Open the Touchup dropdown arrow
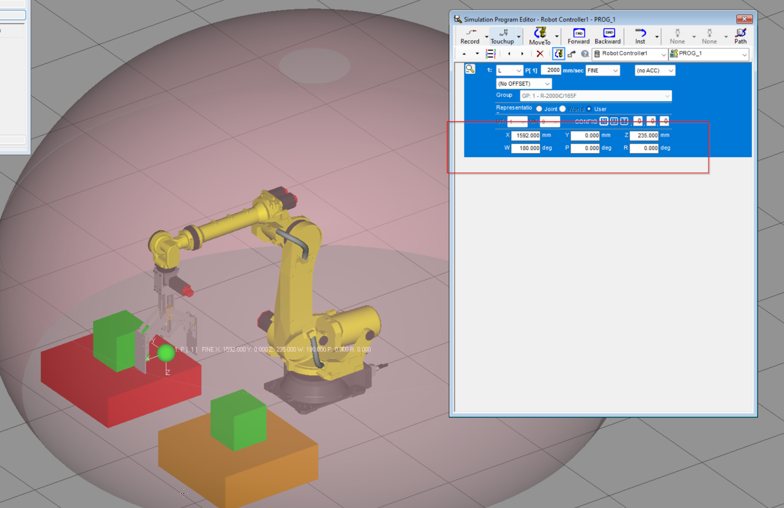 click(519, 37)
